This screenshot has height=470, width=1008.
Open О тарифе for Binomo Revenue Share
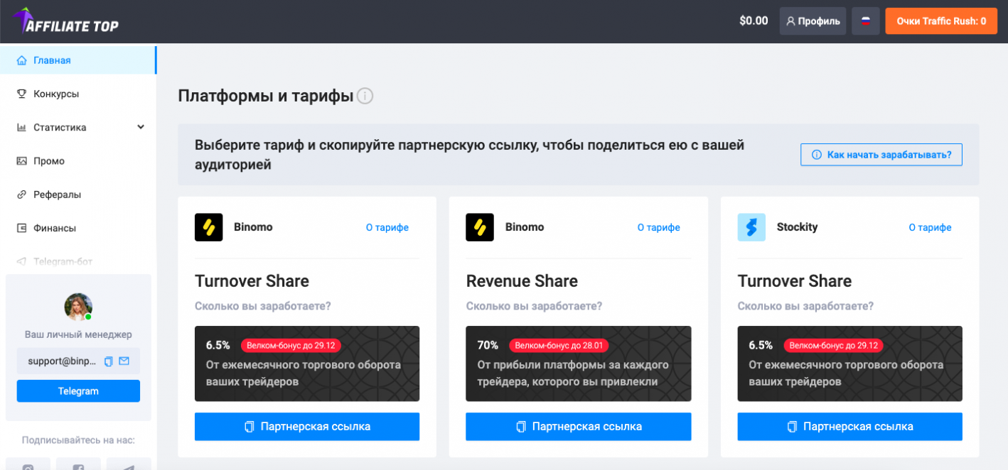pos(658,228)
